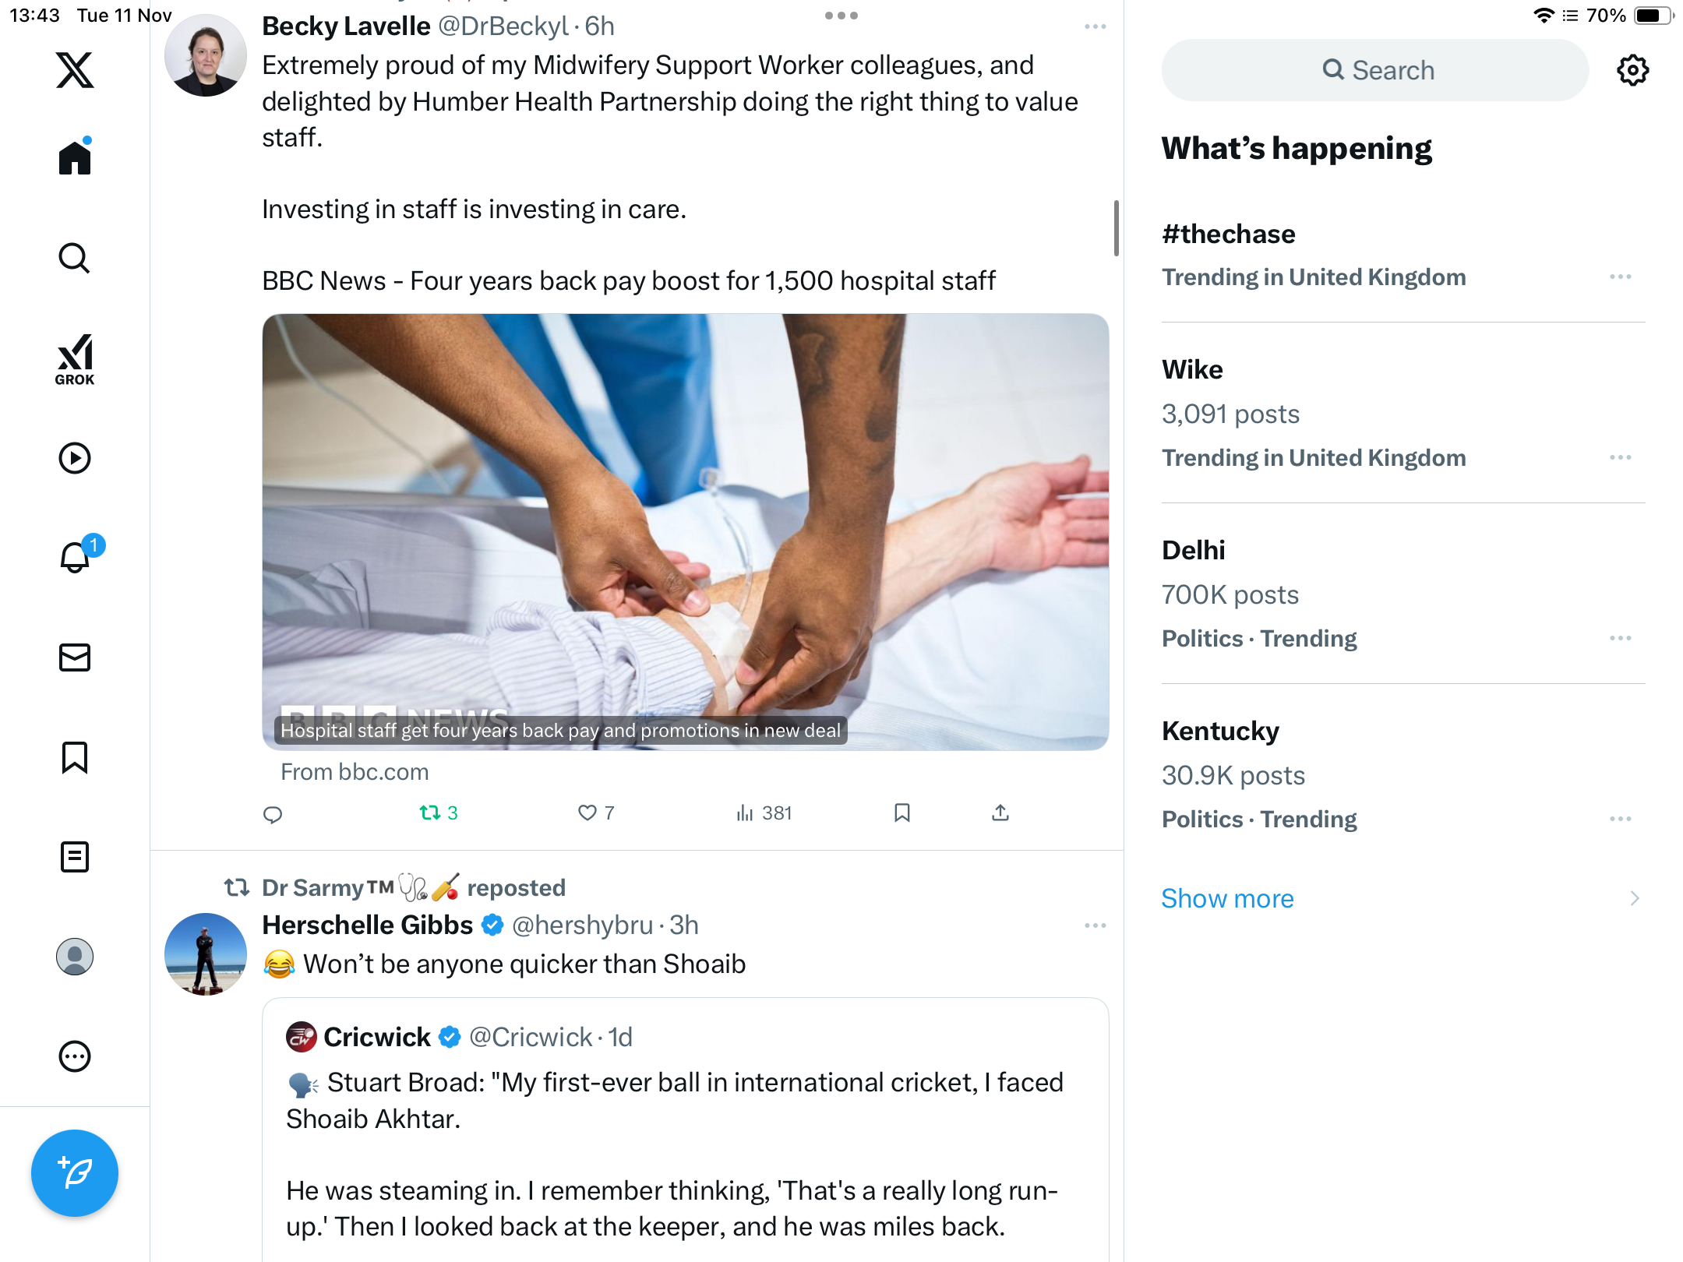Open the Explore search tab

pyautogui.click(x=75, y=258)
